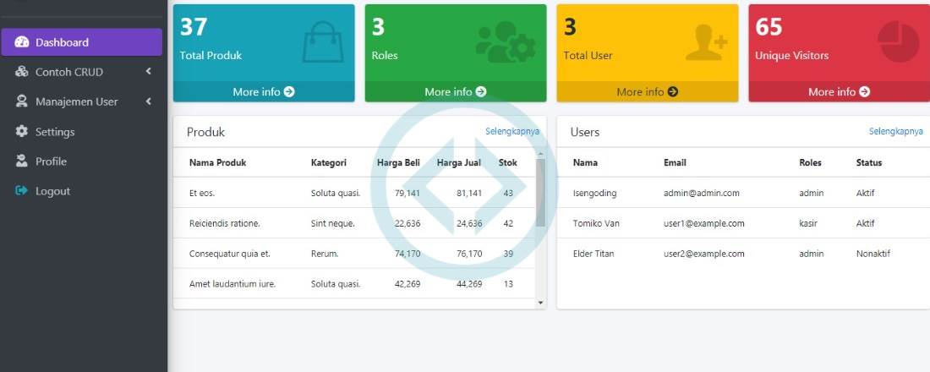Click the Dashboard speedometer icon in sidebar

pyautogui.click(x=22, y=42)
